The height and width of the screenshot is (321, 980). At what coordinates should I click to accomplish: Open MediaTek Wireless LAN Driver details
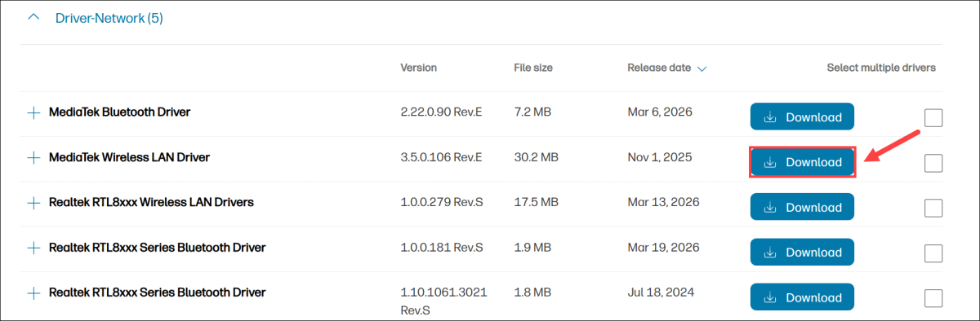[x=130, y=157]
